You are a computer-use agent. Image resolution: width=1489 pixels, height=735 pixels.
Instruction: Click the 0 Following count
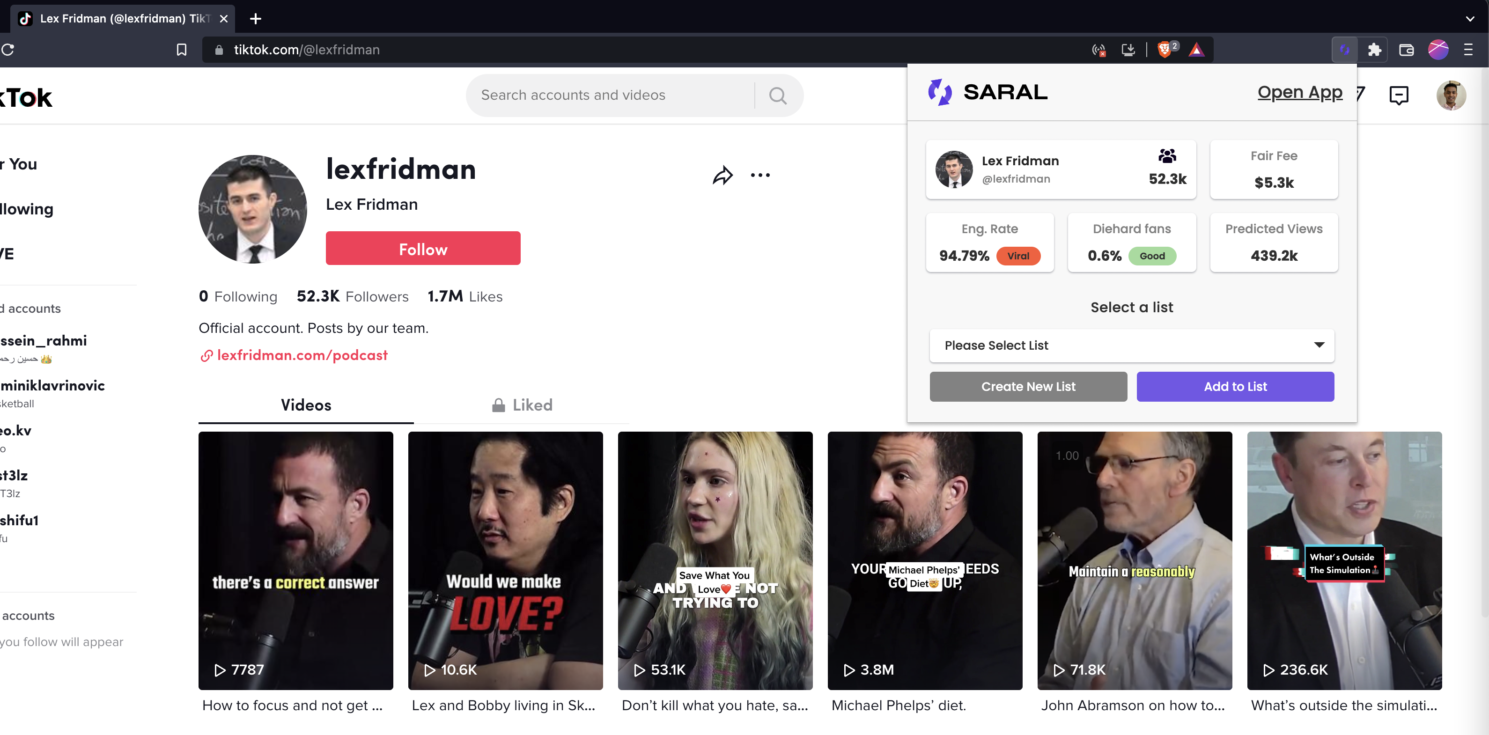[238, 296]
